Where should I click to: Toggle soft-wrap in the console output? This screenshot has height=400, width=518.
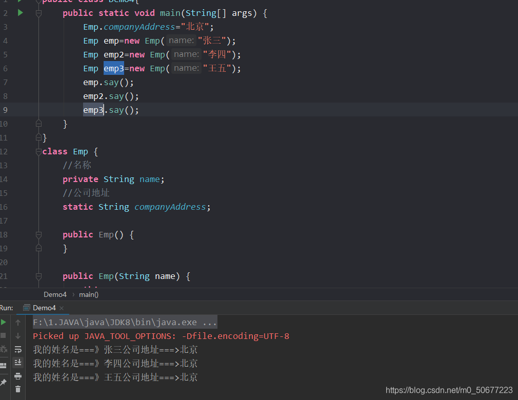pos(18,349)
